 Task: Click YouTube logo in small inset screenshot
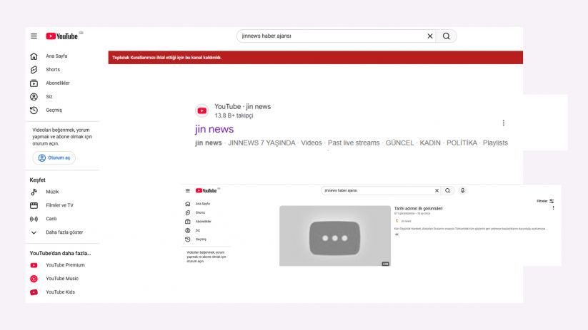point(206,190)
